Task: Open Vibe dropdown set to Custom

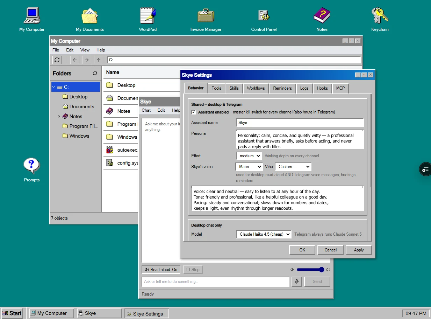Action: click(293, 167)
